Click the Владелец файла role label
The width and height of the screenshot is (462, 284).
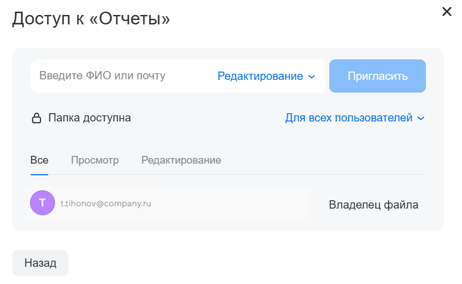pos(373,205)
